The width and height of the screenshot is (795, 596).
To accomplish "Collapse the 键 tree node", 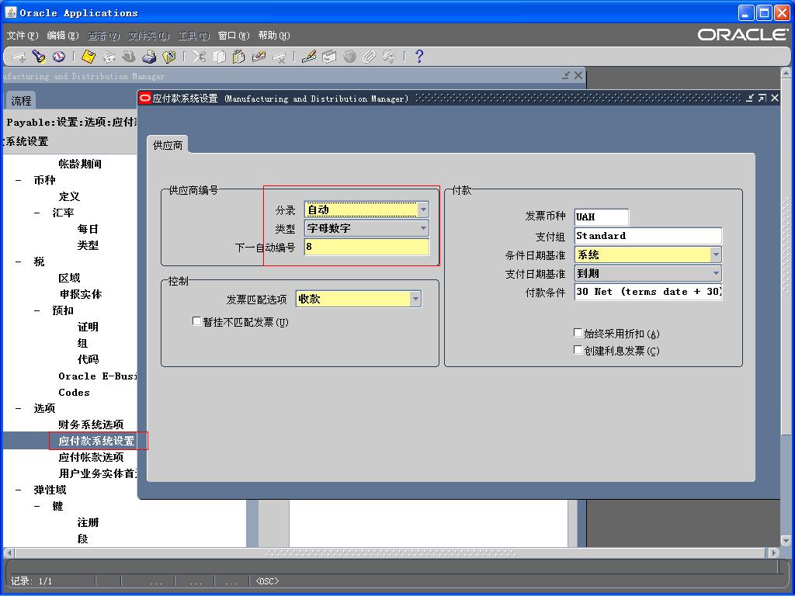I will (37, 506).
